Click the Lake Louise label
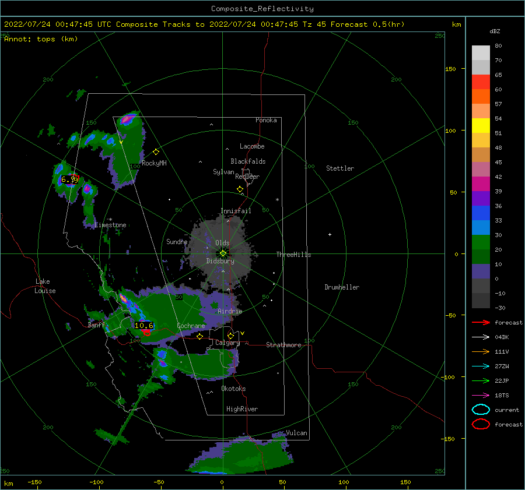Screen dimensions: 525x490 [45, 286]
